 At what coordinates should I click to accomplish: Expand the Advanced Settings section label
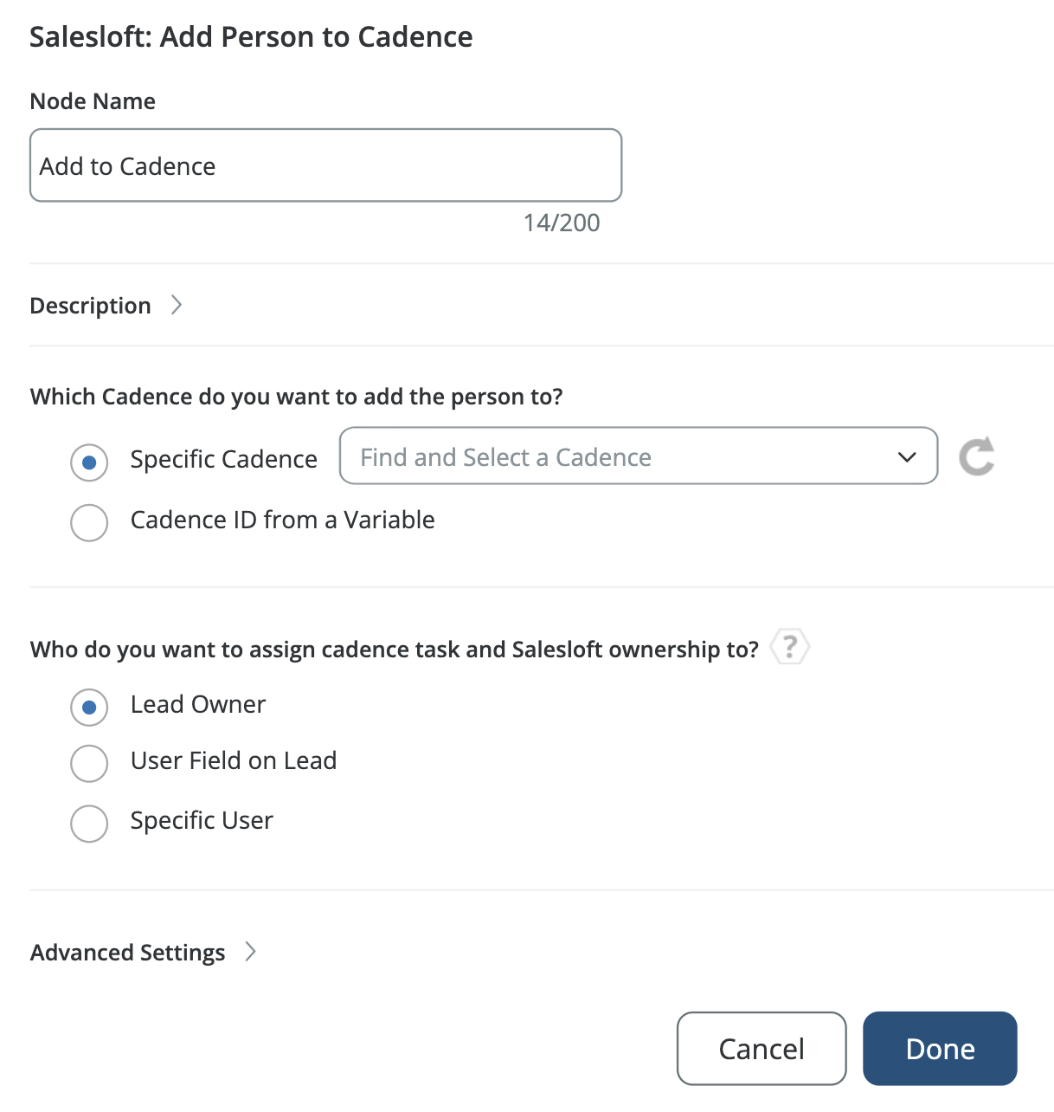pos(127,953)
